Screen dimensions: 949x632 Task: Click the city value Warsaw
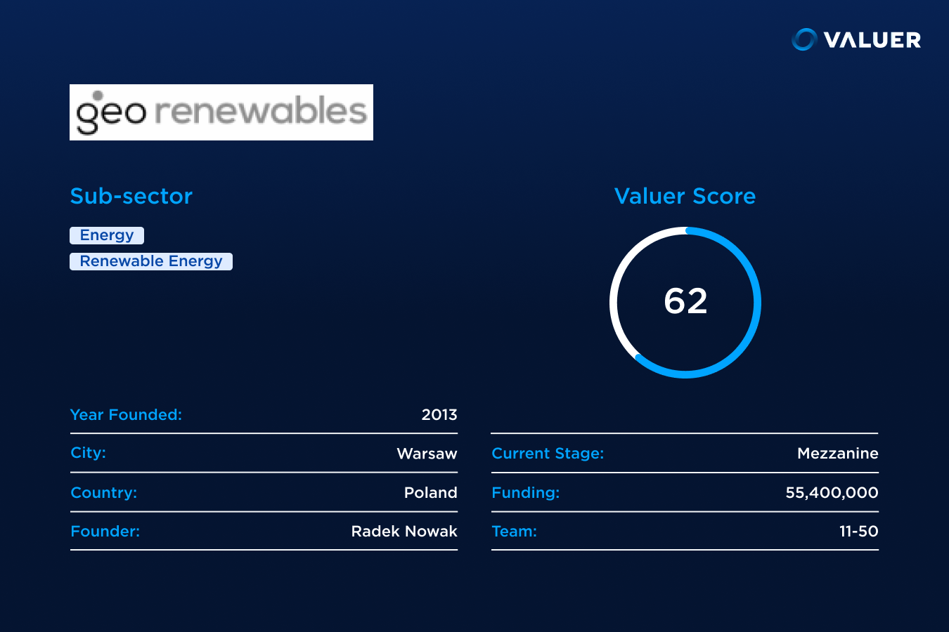(427, 454)
